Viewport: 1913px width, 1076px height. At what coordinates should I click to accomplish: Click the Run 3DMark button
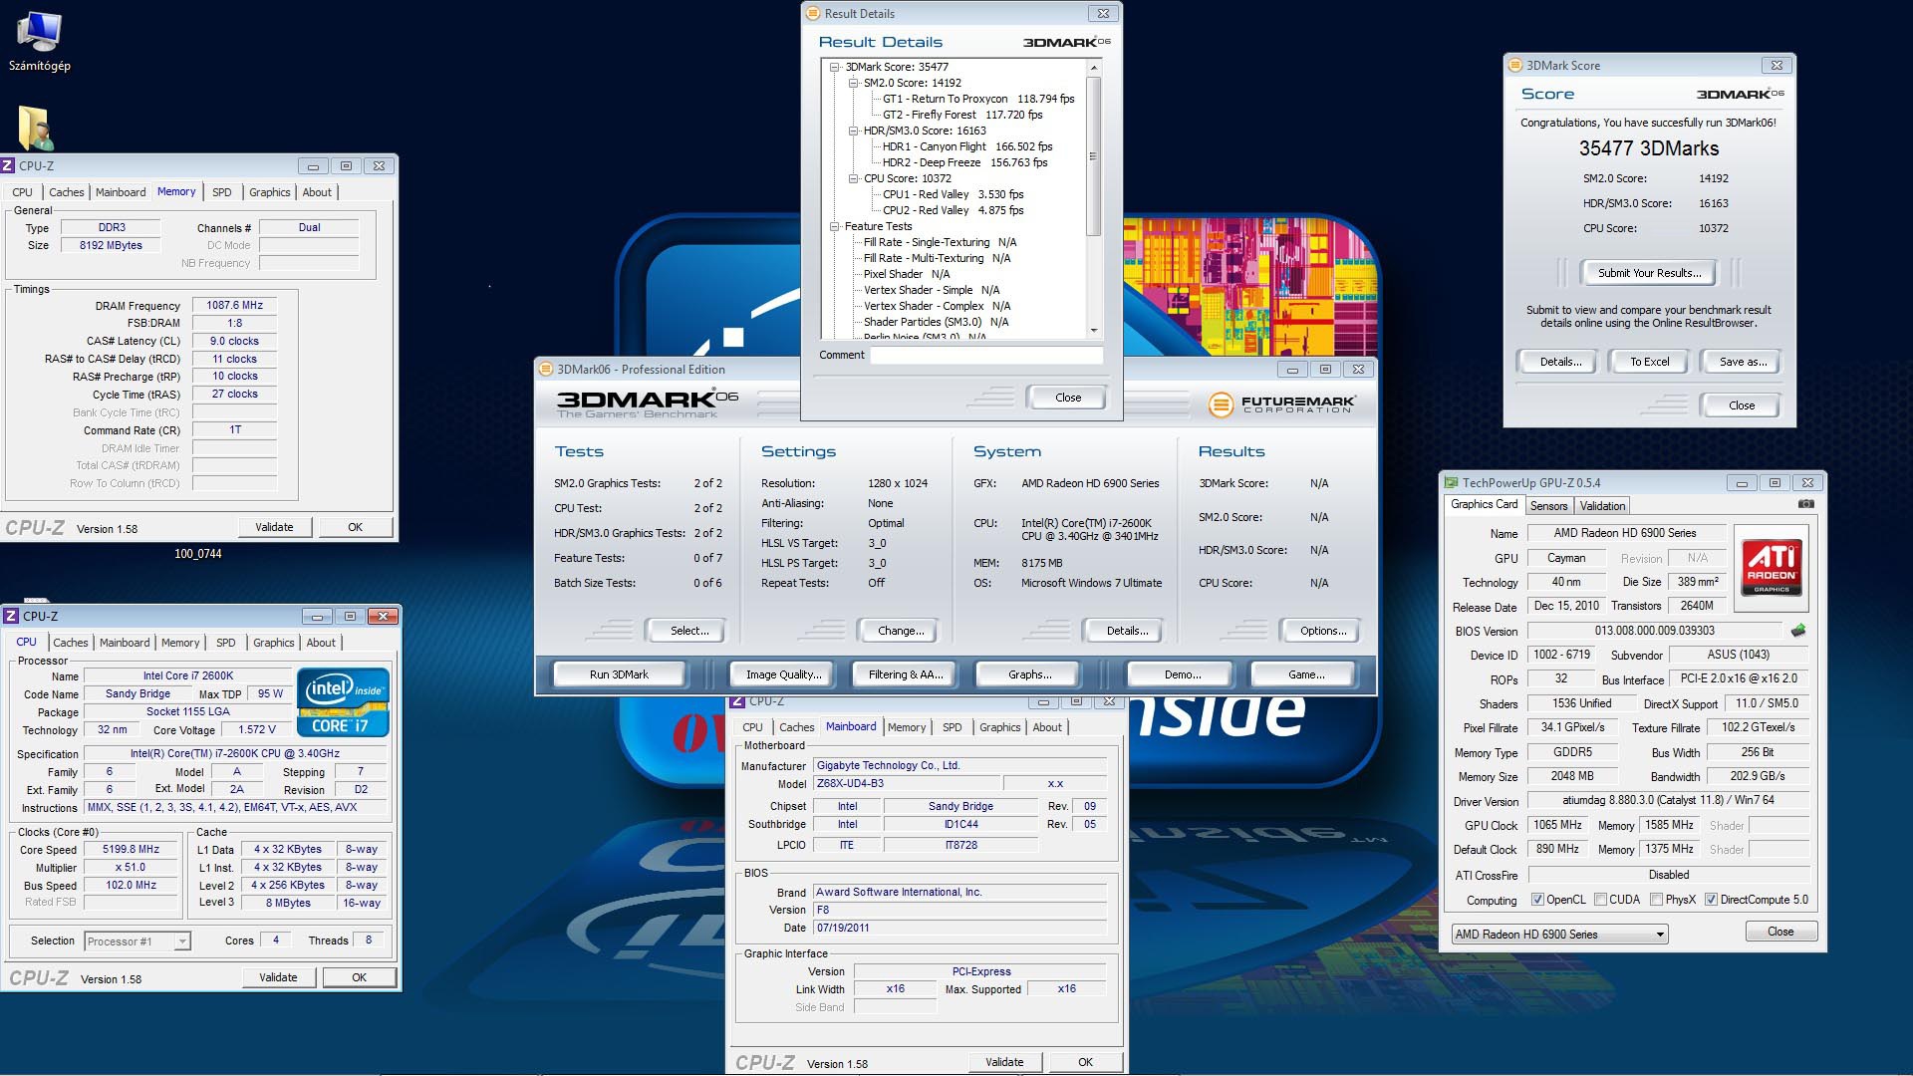(618, 674)
